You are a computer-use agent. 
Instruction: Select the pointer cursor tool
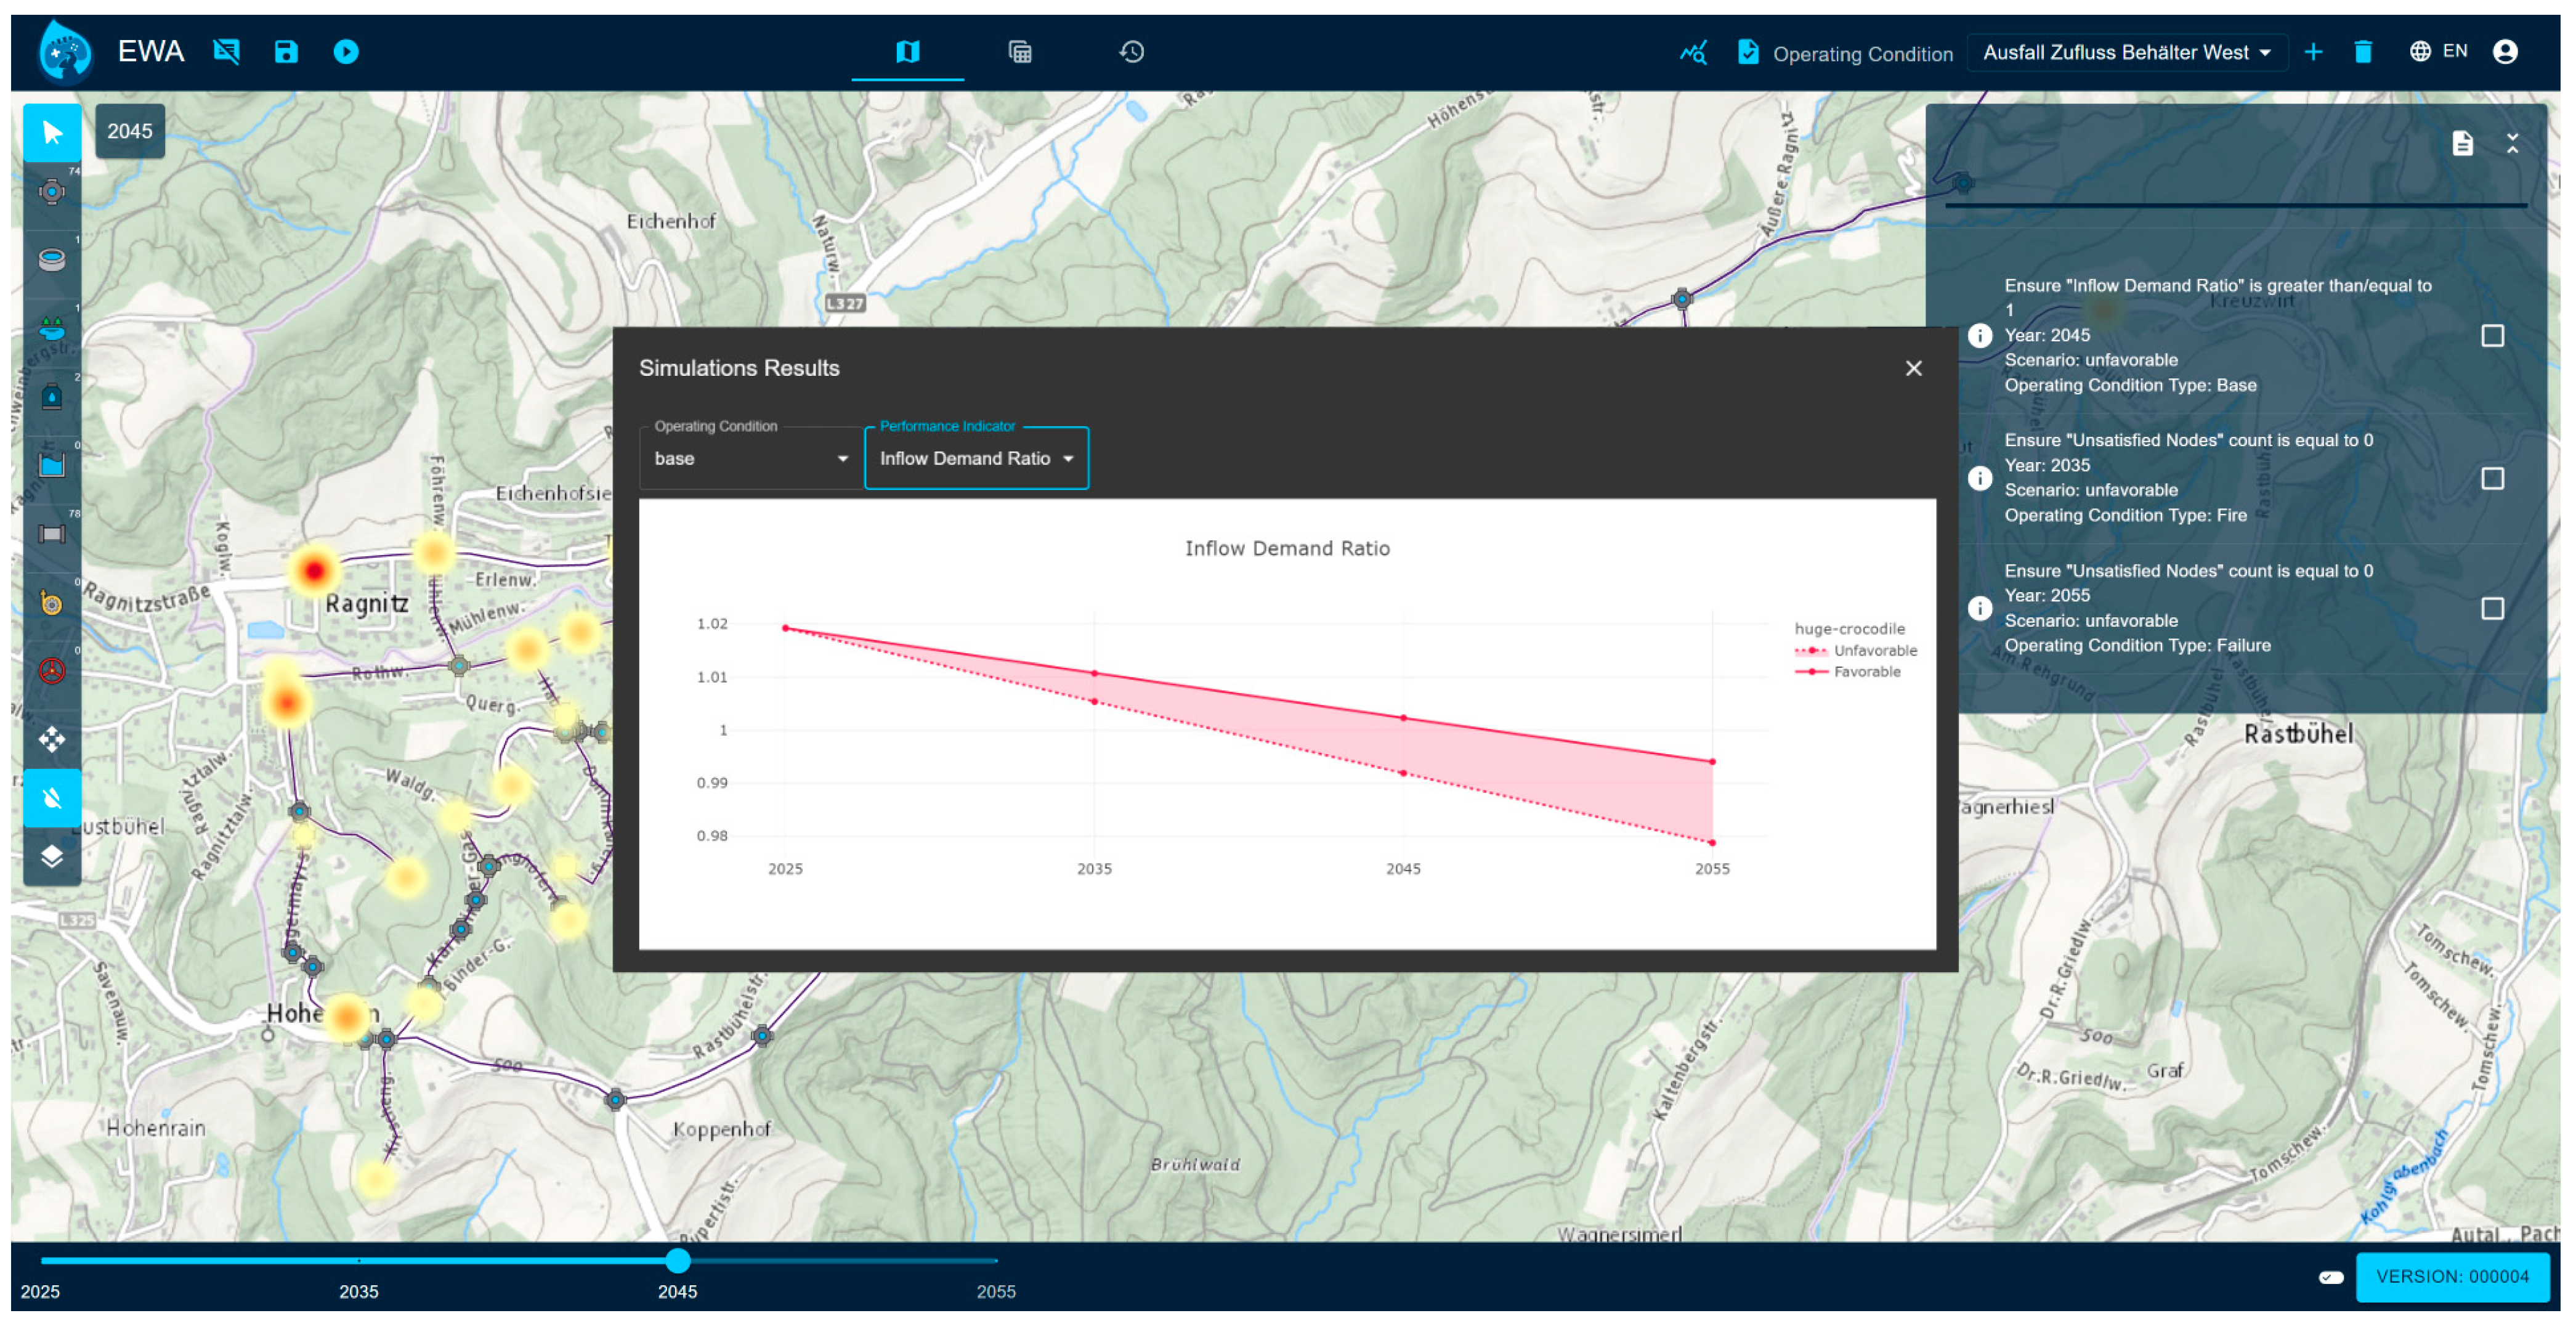pos(52,133)
